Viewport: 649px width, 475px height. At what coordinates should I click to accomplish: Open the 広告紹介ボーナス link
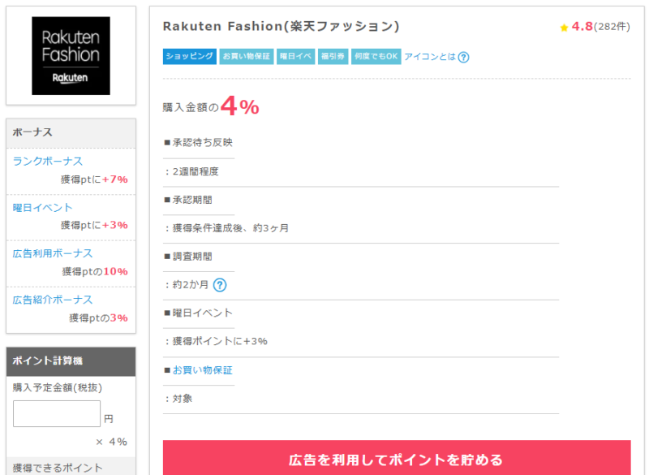click(x=53, y=300)
